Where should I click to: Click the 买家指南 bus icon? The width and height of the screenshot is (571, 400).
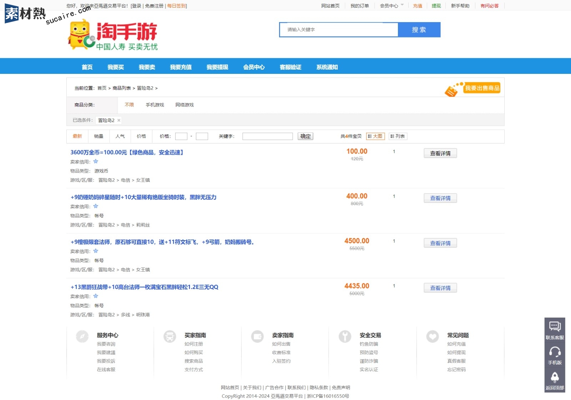(x=170, y=336)
